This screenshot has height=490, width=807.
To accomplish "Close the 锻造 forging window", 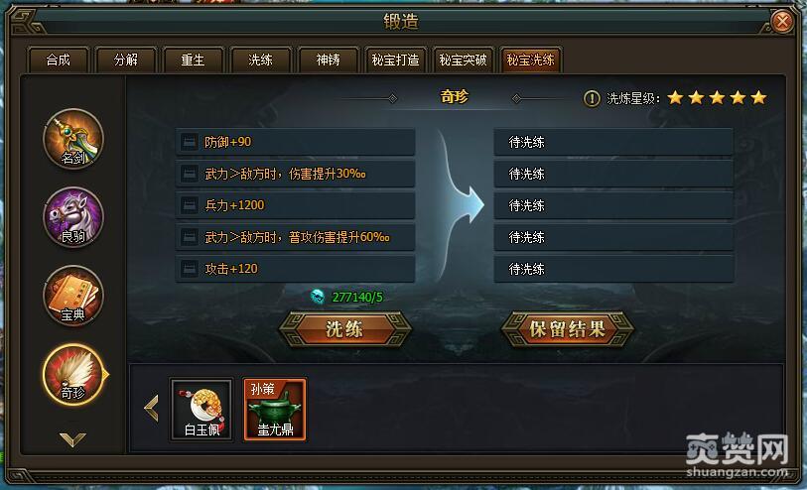I will point(782,22).
